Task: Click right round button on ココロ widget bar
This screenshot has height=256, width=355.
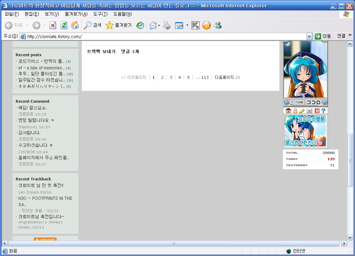Action: (324, 102)
